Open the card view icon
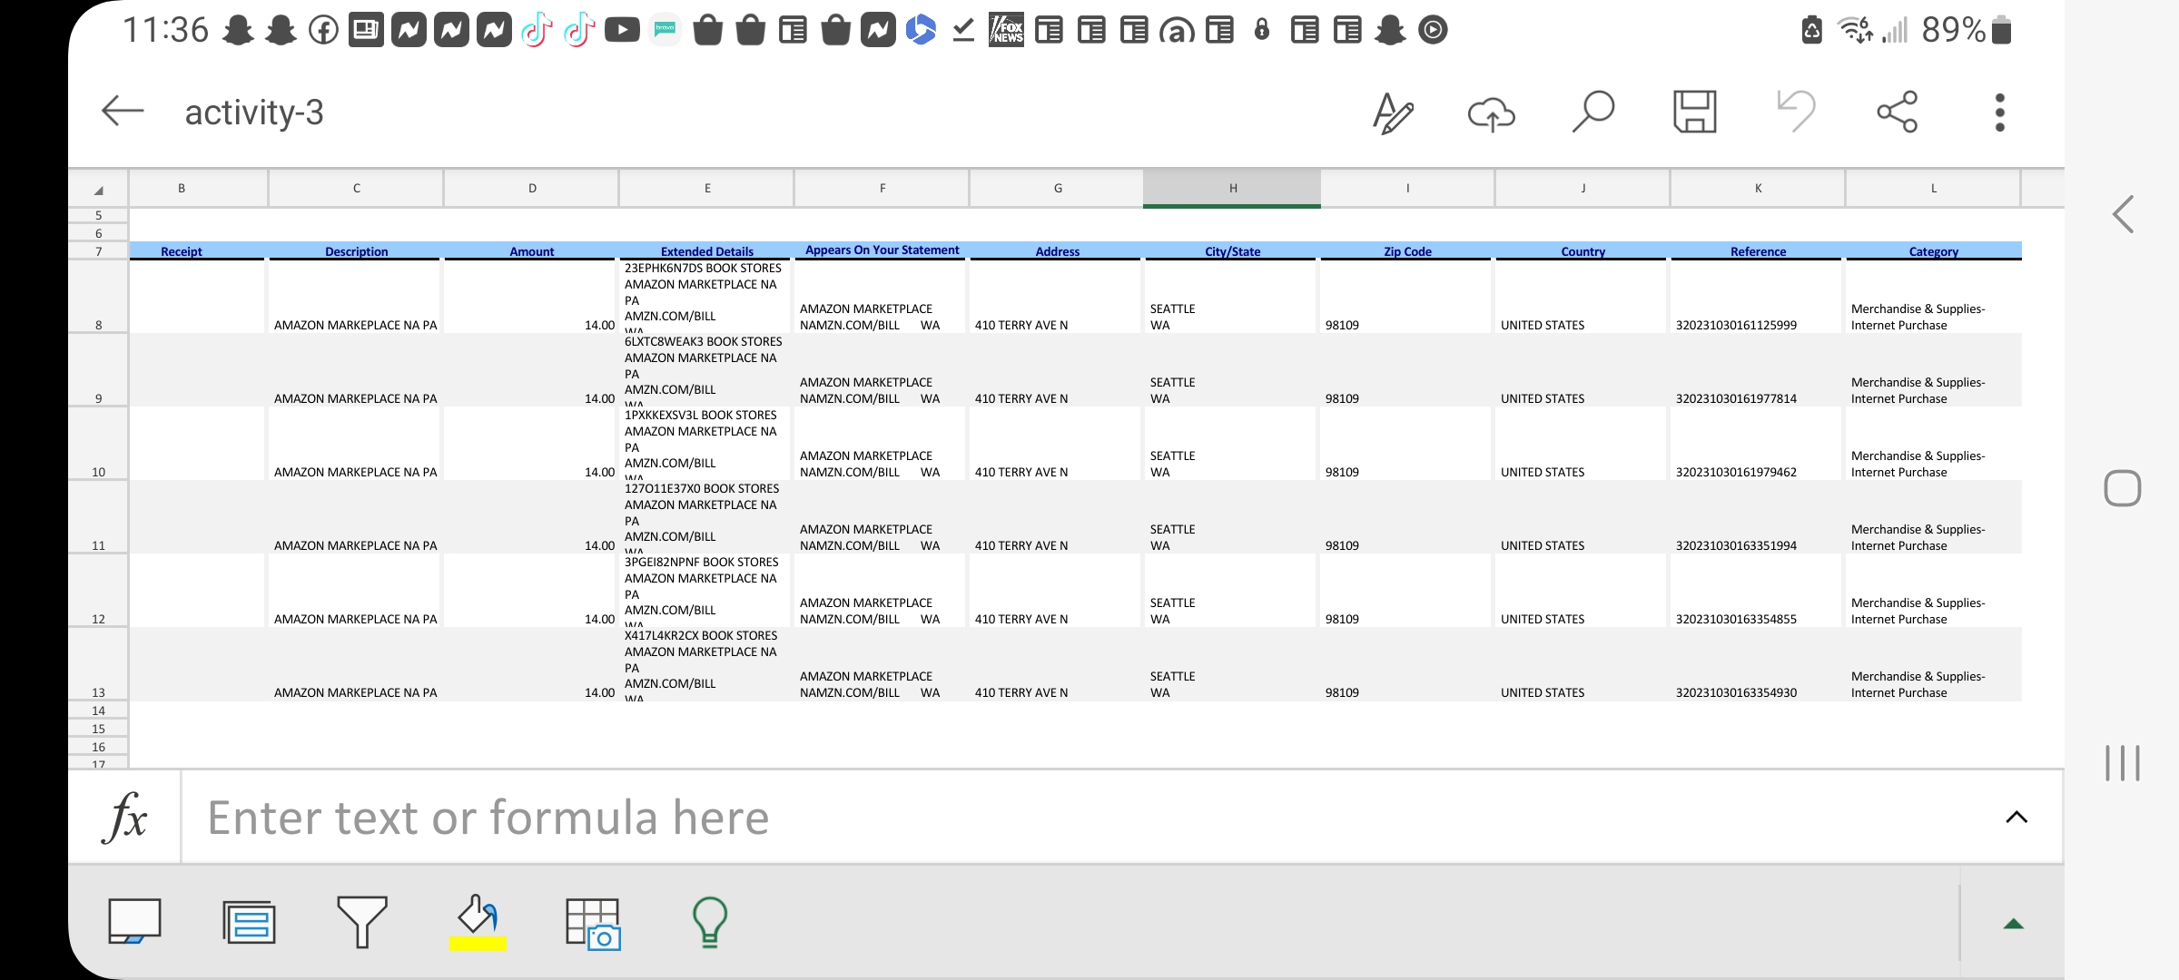Viewport: 2179px width, 980px height. coord(249,922)
